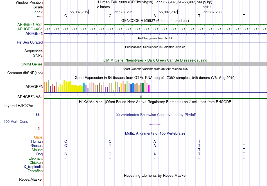Click the magenta last bar in GTEx chart
Image resolution: width=267 pixels, height=186 pixels.
coord(149,89)
